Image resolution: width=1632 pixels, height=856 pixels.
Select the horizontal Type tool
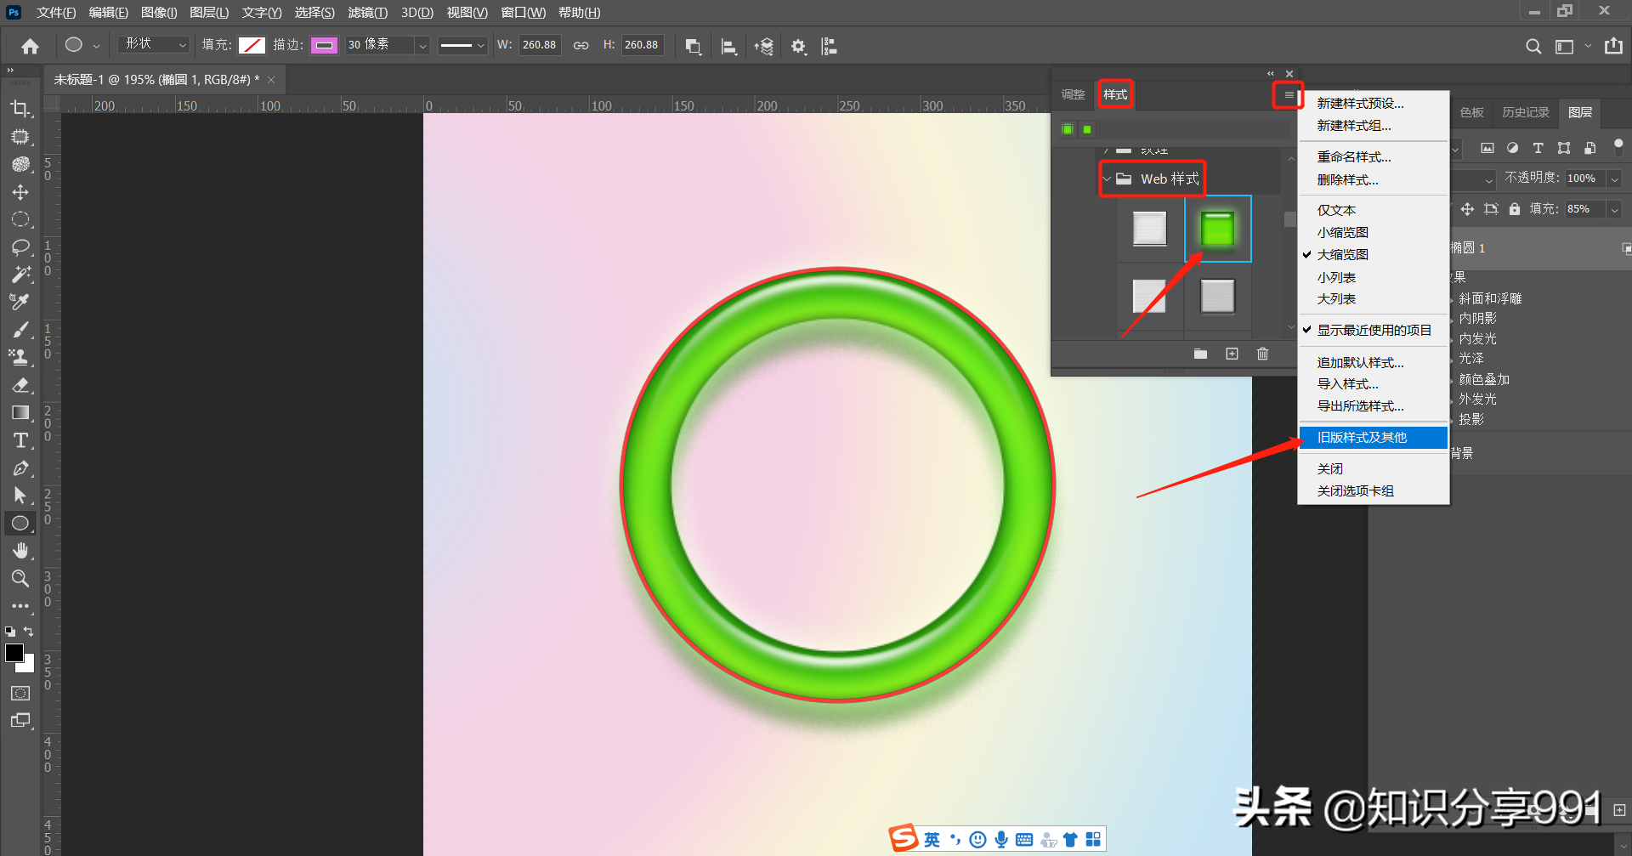(x=20, y=440)
